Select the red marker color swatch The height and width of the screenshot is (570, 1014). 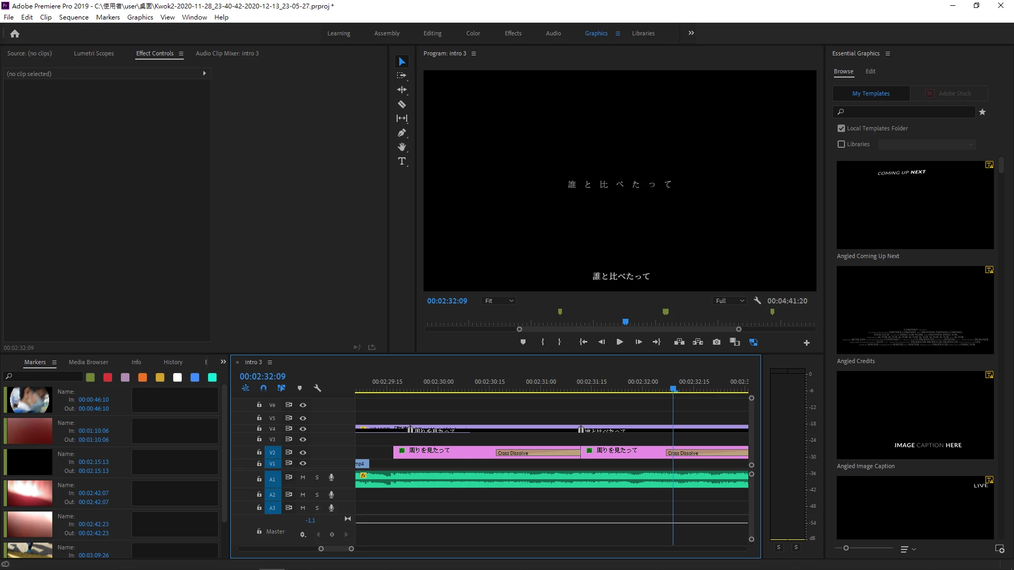tap(108, 377)
